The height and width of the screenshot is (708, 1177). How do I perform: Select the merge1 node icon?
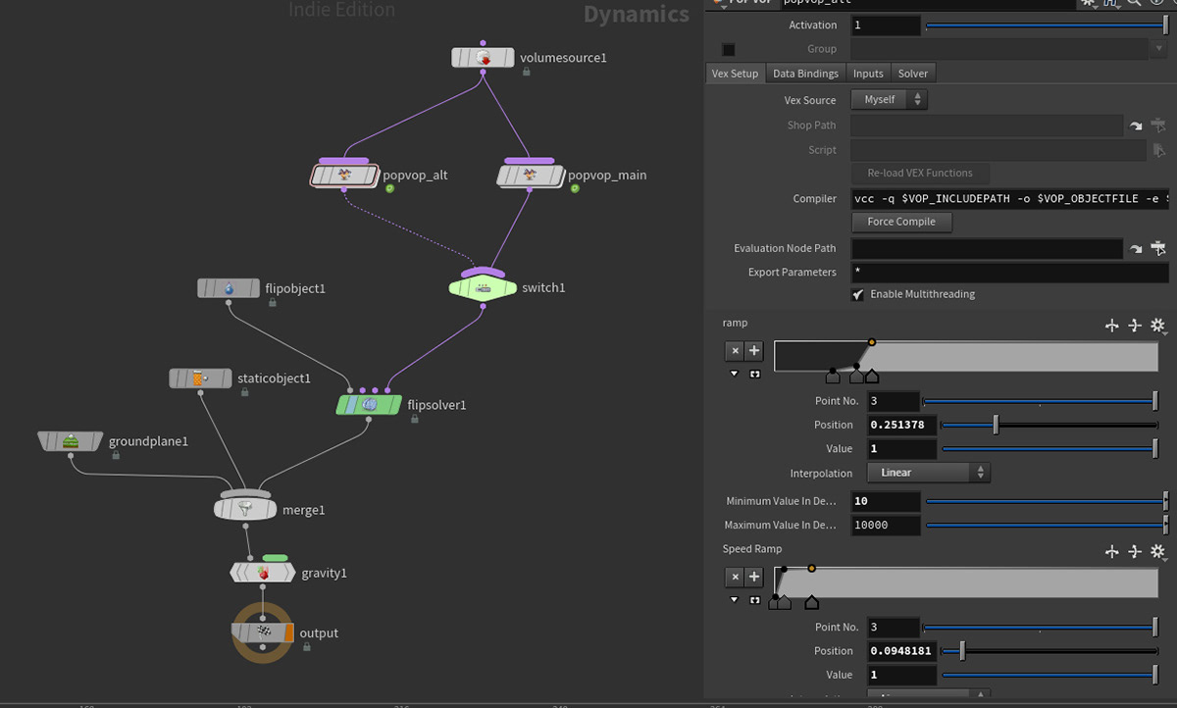245,509
